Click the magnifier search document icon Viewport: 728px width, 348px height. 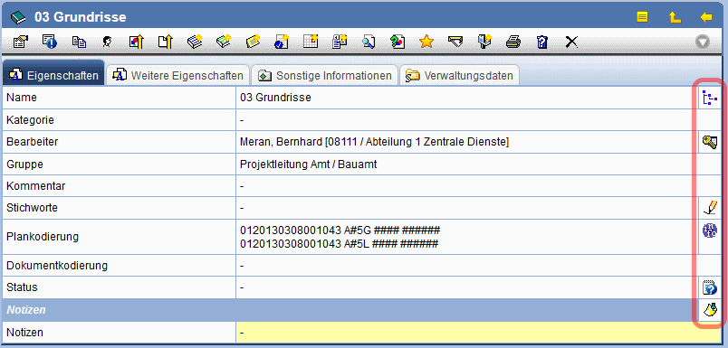click(369, 42)
